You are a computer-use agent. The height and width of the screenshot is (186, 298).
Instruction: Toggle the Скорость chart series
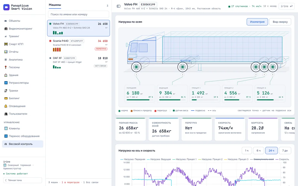click(282, 159)
